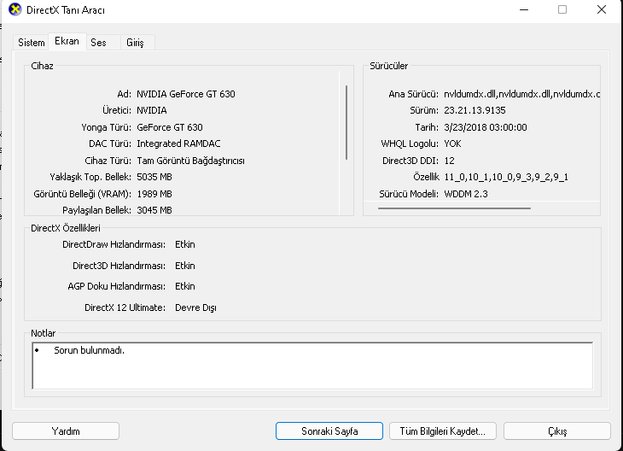This screenshot has width=623, height=451.
Task: Click the WHQL Logolu value YOK
Action: [x=452, y=143]
